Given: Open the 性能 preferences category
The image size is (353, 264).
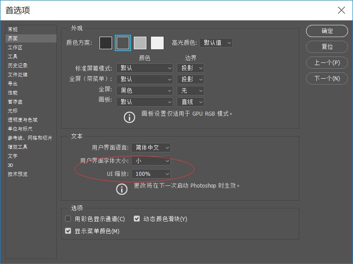Looking at the screenshot, I should pos(13,93).
